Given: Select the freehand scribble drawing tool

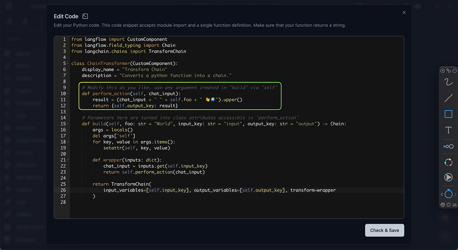Looking at the screenshot, I should pos(448,82).
